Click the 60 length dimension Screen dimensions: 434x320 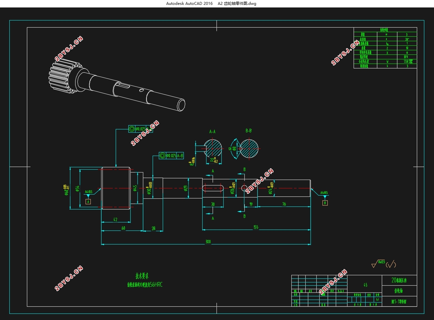click(x=123, y=228)
